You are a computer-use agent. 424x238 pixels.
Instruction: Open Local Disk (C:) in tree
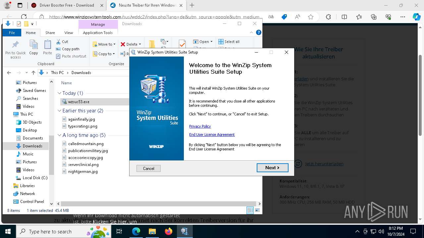coord(35,178)
